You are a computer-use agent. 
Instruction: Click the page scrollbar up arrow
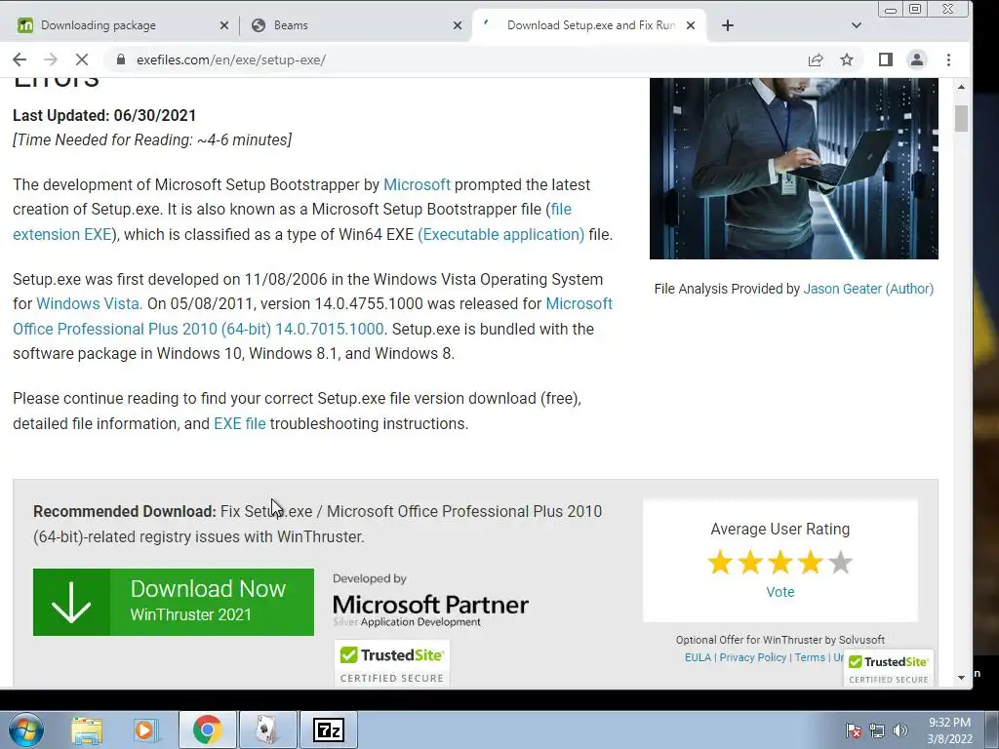[x=961, y=87]
